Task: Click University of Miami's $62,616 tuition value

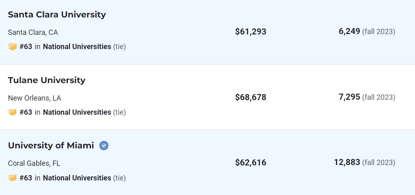Action: (x=251, y=163)
